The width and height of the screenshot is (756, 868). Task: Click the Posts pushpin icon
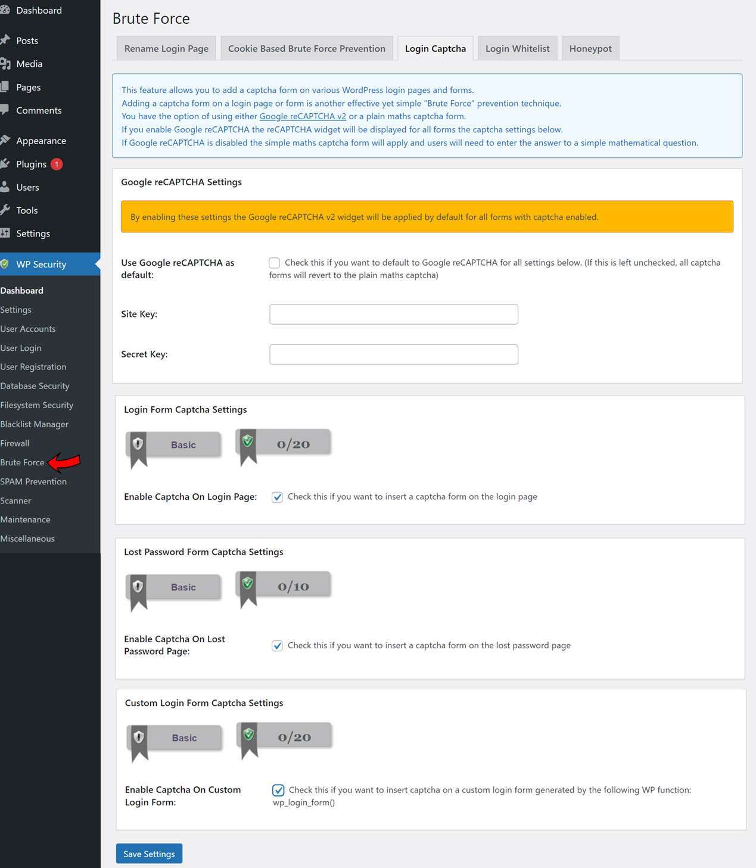(5, 40)
